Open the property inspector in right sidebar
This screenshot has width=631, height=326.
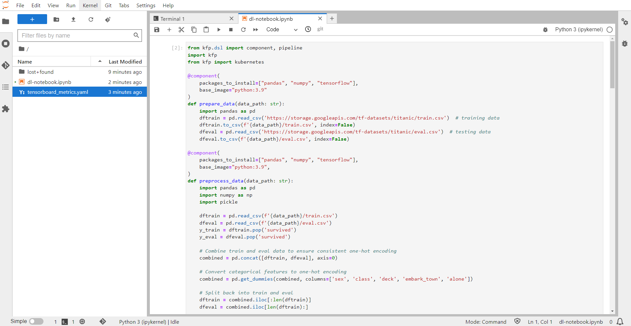click(x=625, y=22)
